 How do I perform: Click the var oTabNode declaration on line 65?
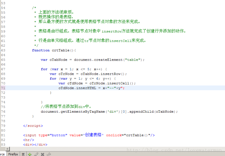tap(54, 60)
